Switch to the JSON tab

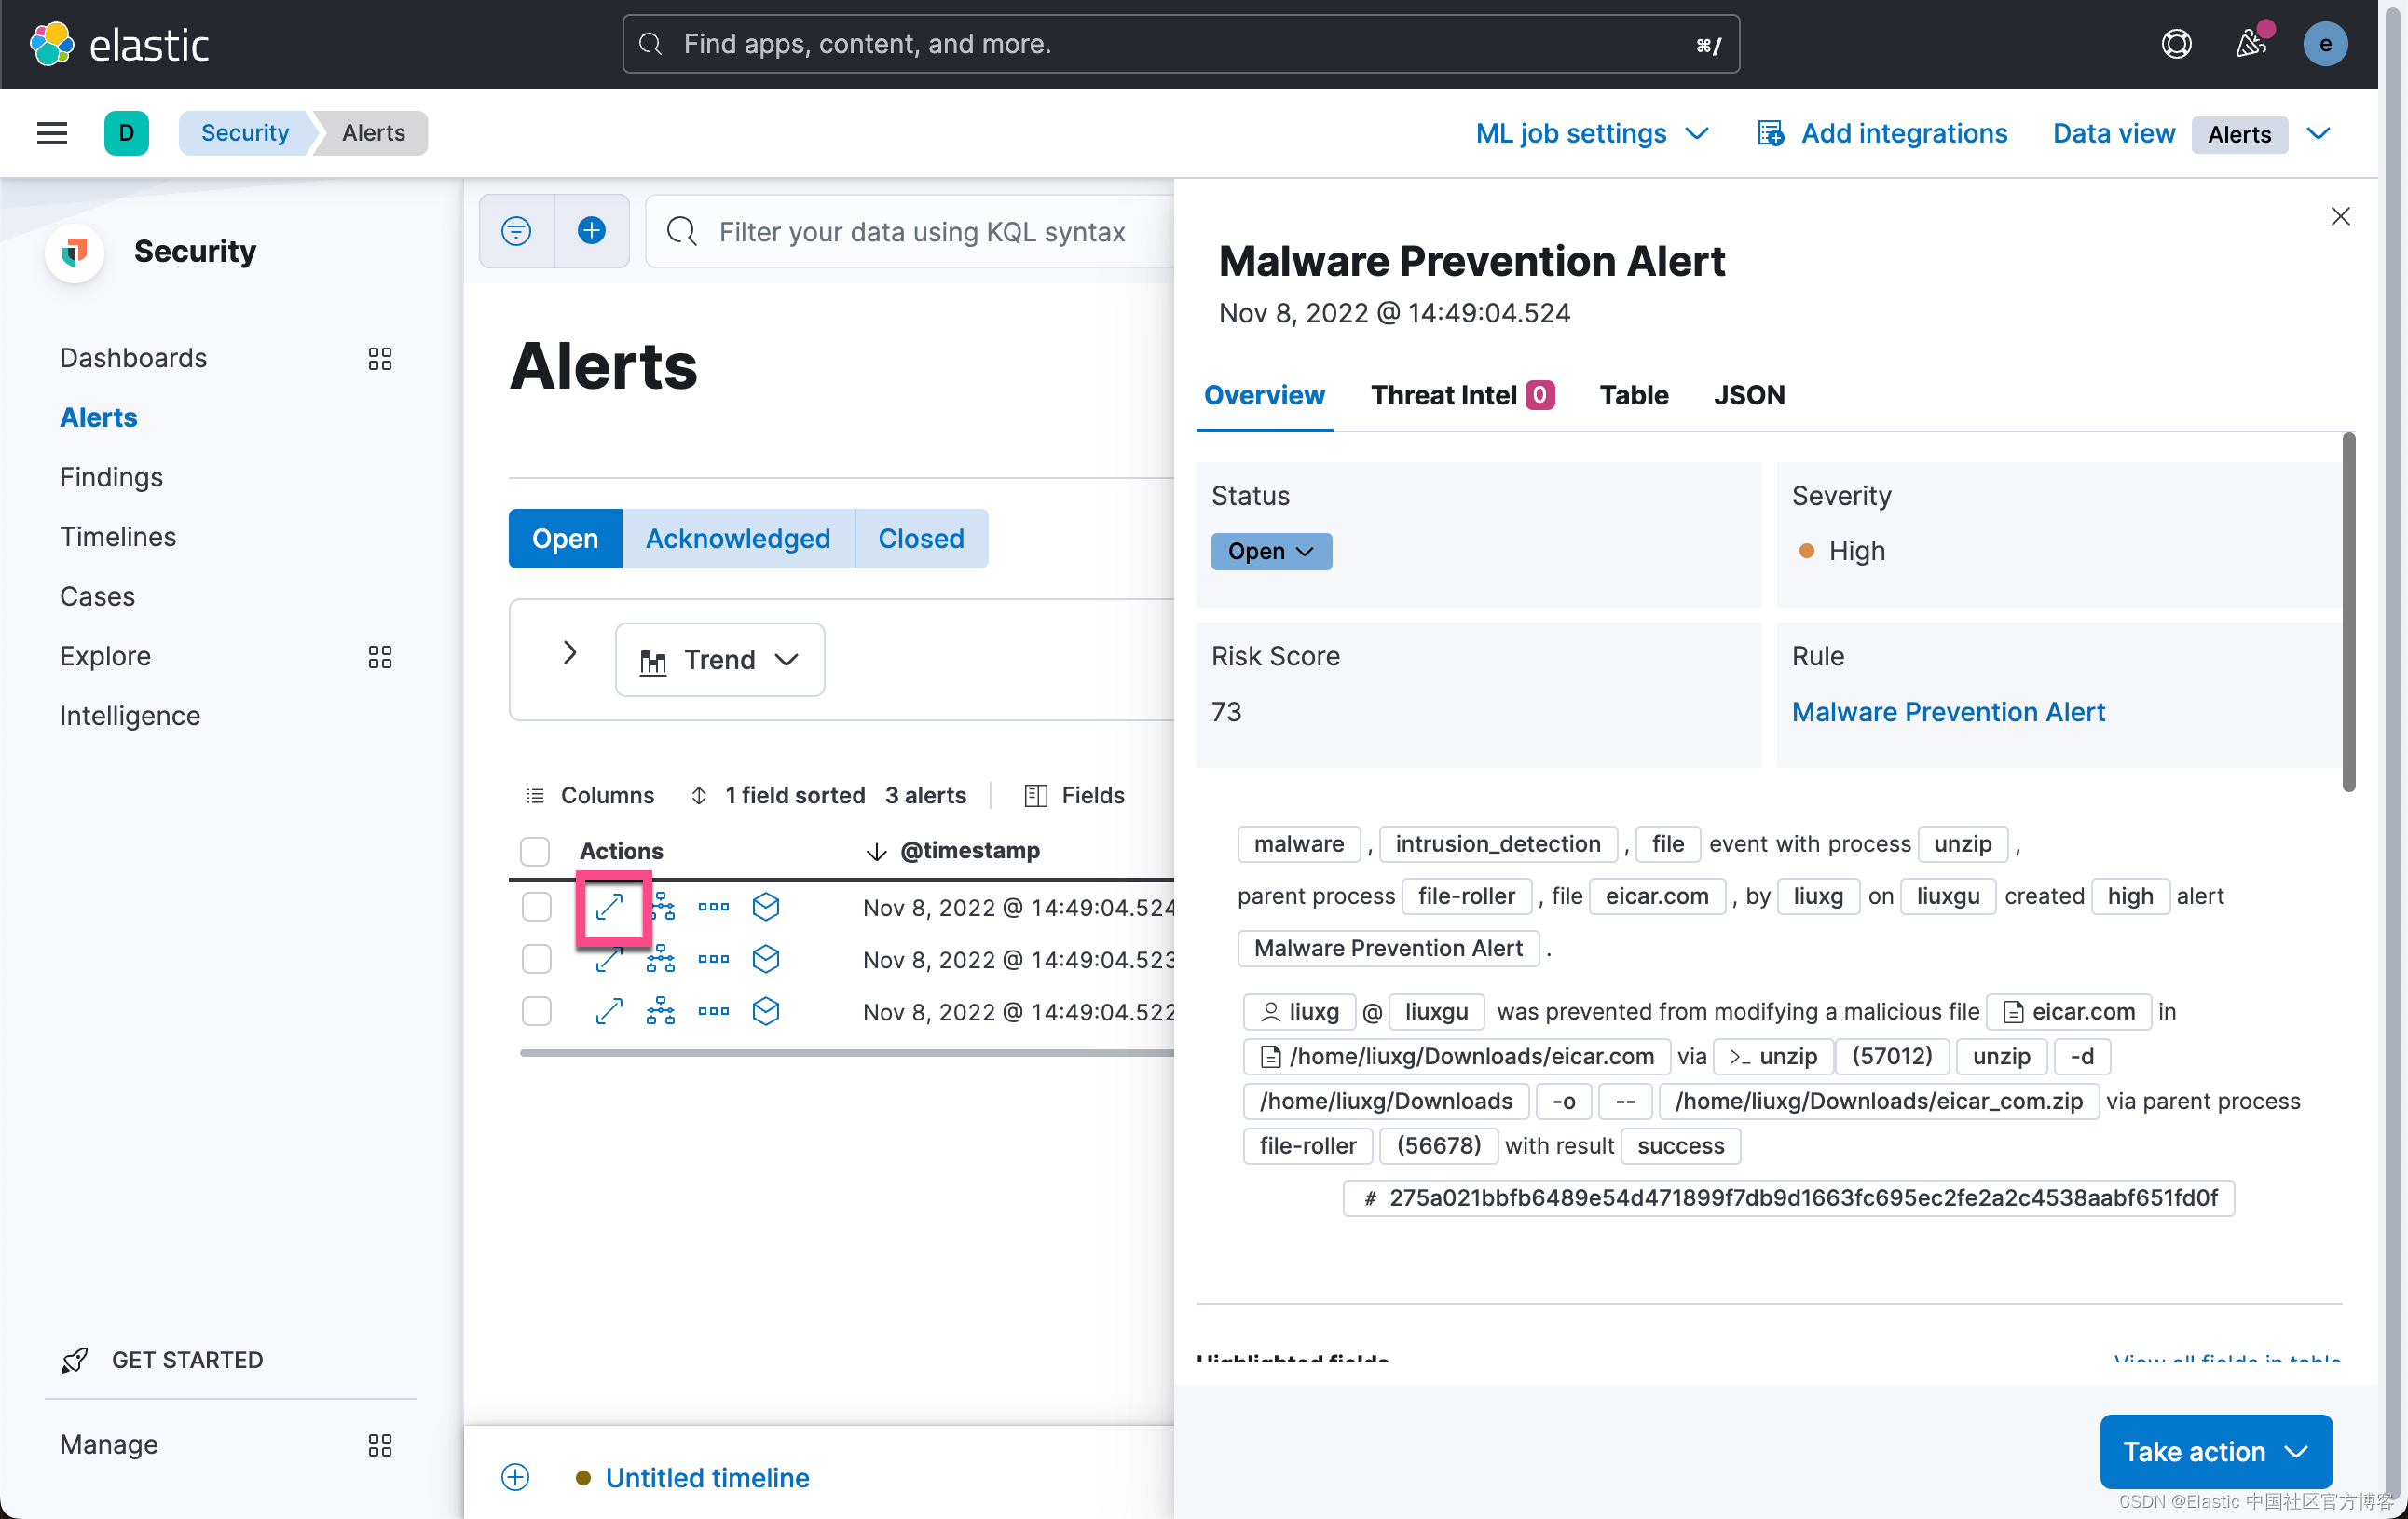(1748, 395)
